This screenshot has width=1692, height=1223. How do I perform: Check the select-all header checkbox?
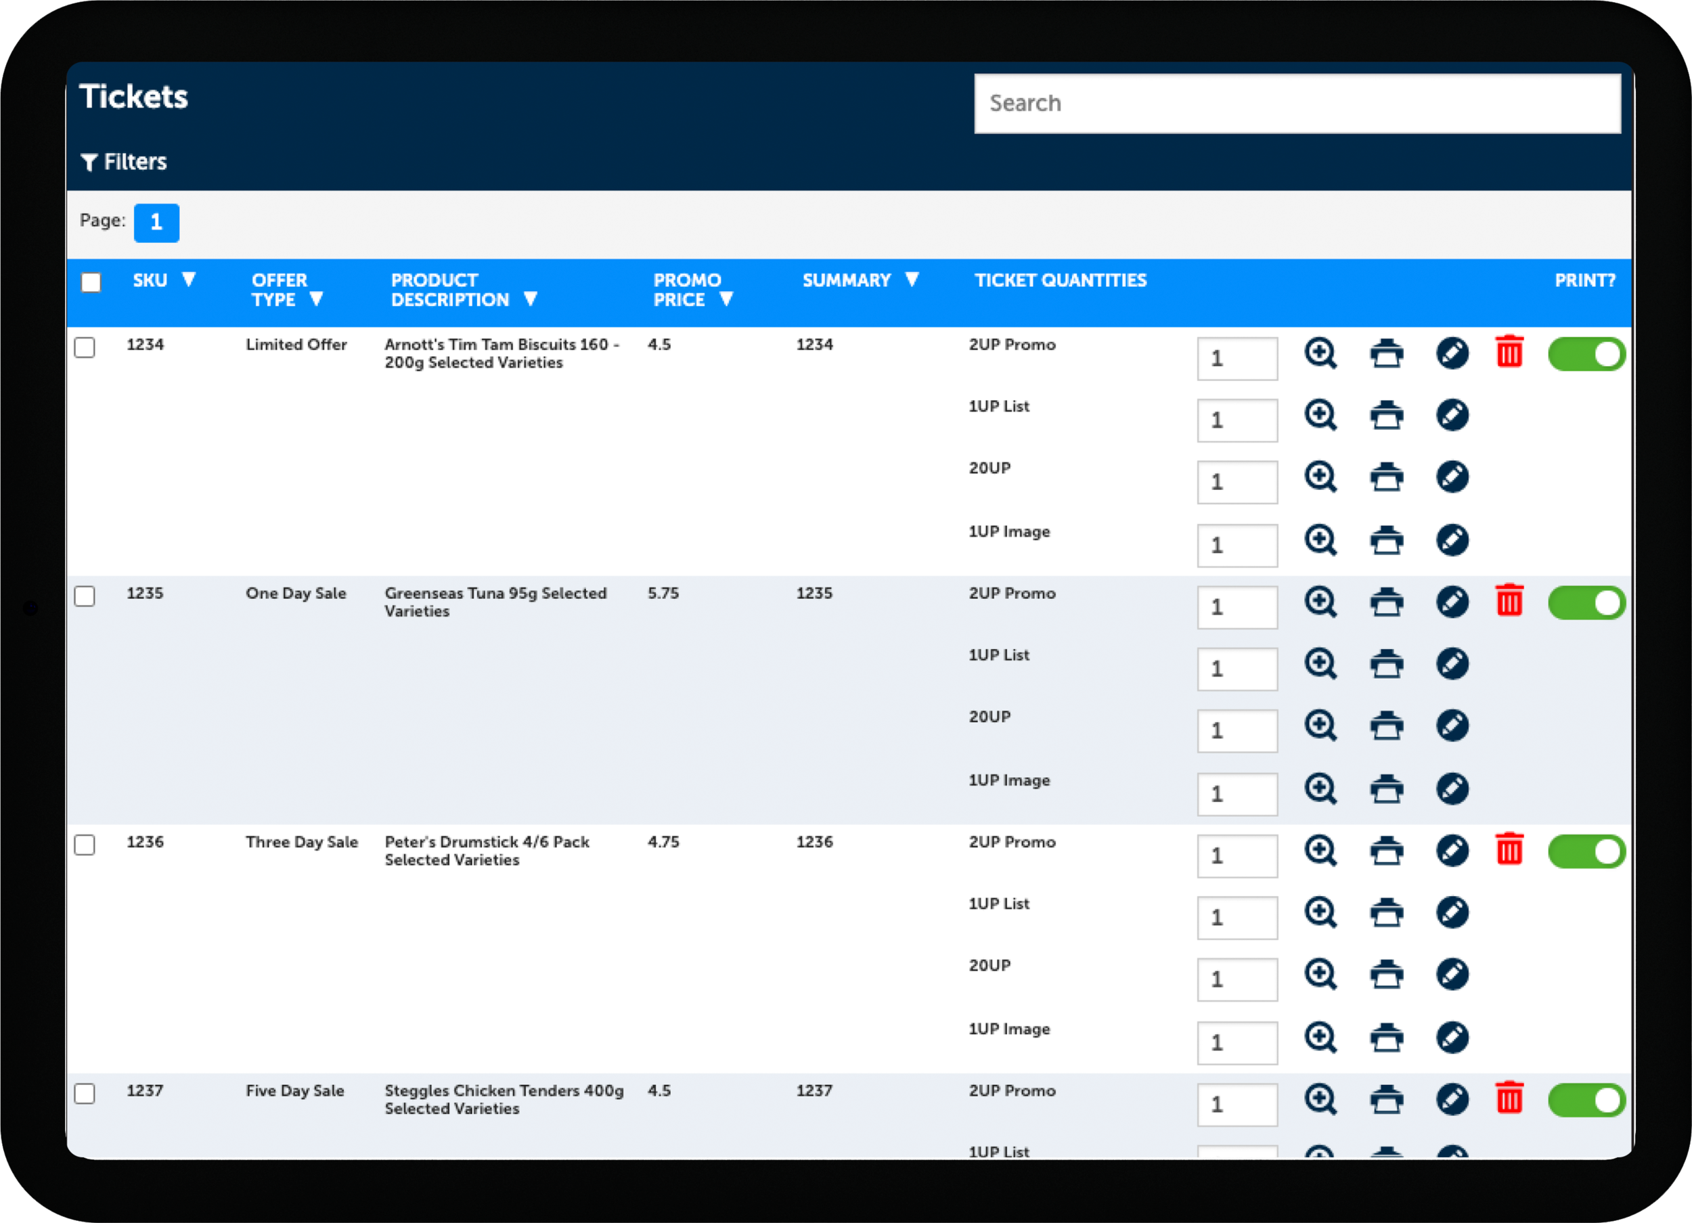(91, 283)
